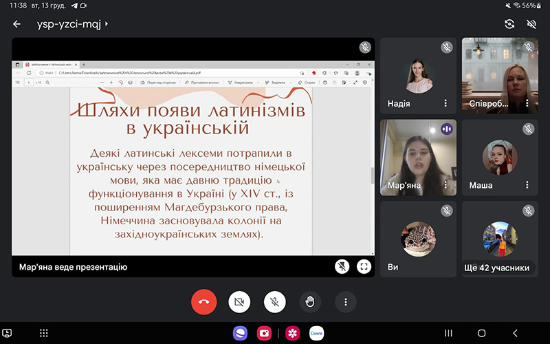This screenshot has width=550, height=344.
Task: Click the shared presentation scrollbar
Action: tap(373, 175)
